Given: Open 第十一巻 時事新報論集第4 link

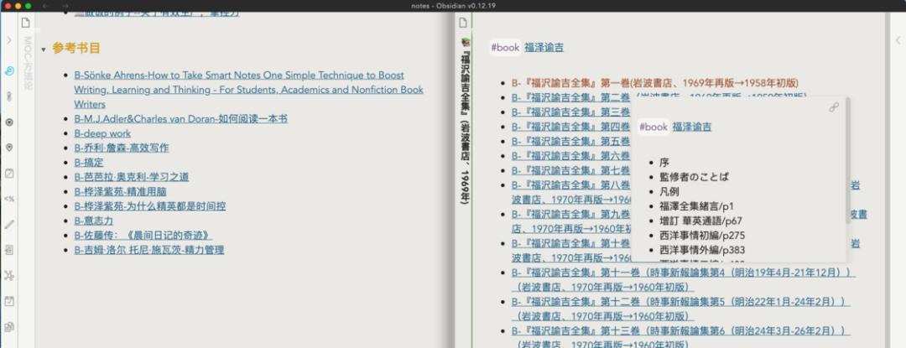Looking at the screenshot, I should click(683, 279).
